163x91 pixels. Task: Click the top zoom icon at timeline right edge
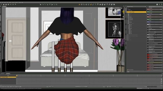tap(161, 79)
